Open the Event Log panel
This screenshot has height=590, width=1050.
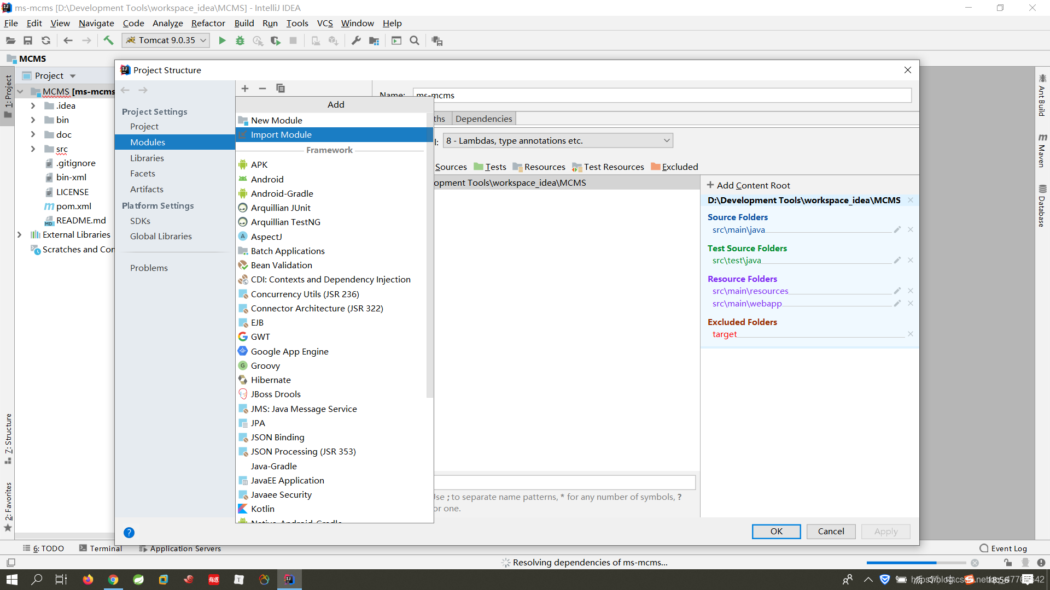(1003, 548)
